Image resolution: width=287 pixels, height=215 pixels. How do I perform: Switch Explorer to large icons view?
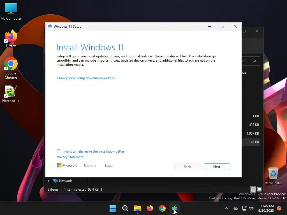tap(259, 189)
